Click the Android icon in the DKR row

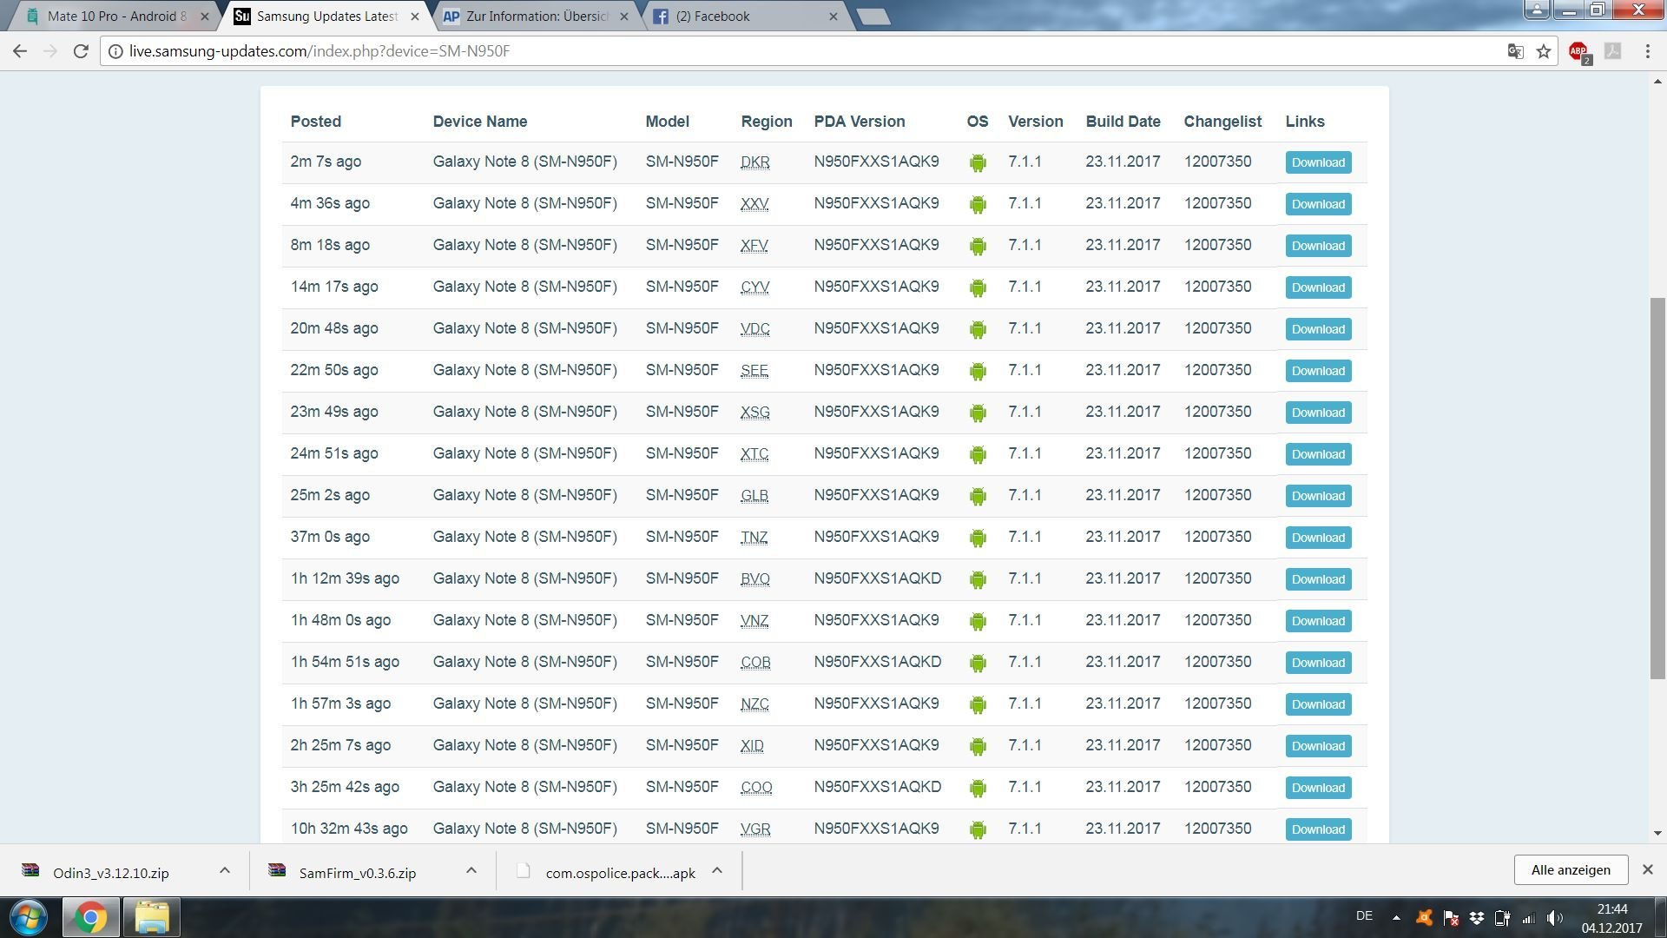[x=978, y=162]
